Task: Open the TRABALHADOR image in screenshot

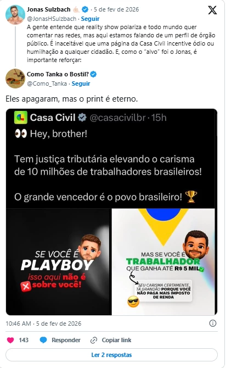Action: 163,262
